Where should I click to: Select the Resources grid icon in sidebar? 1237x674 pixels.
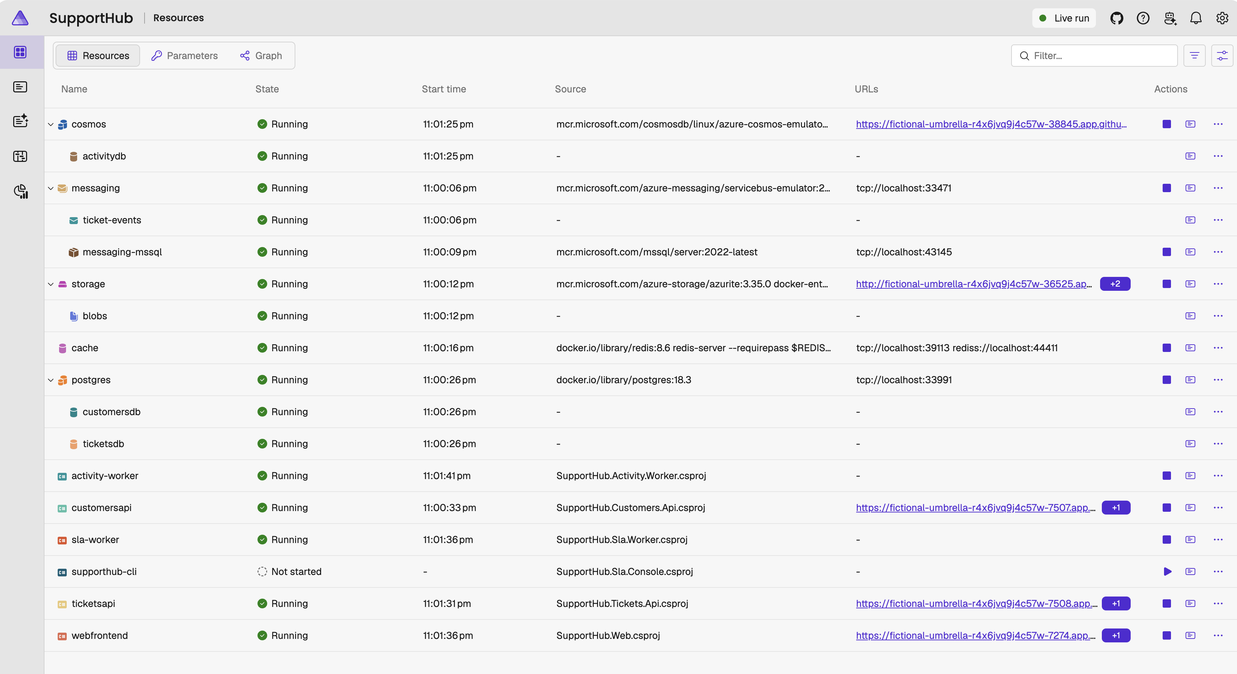20,52
